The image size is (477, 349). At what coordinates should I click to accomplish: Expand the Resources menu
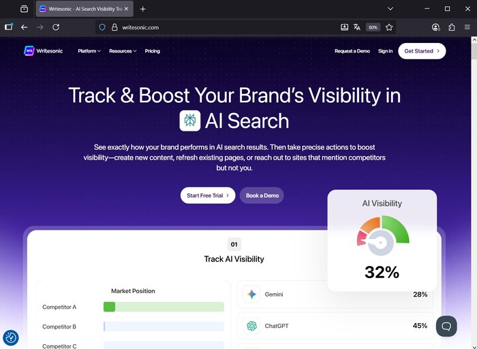[123, 51]
